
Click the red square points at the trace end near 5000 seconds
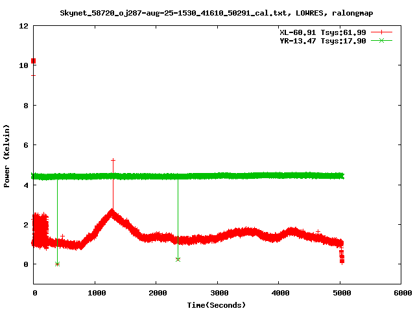[x=342, y=256]
